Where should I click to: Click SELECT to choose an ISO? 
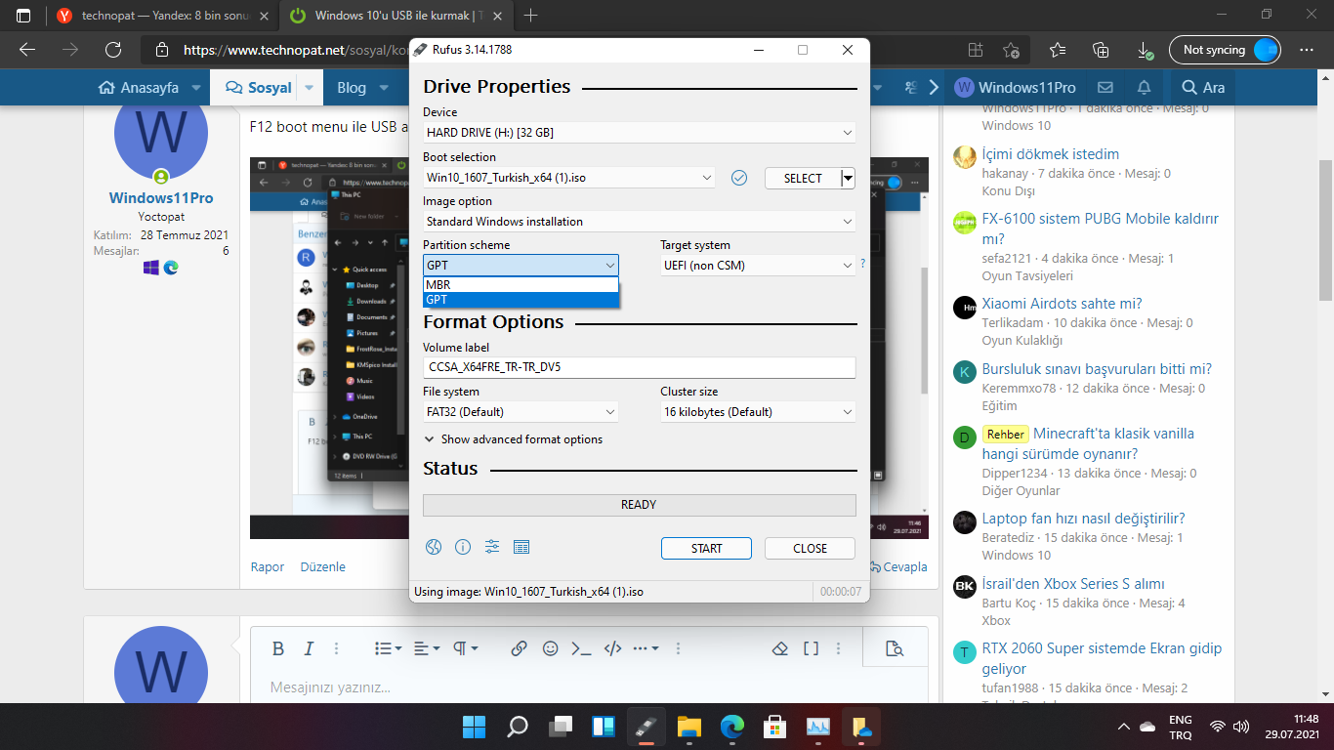pyautogui.click(x=803, y=178)
